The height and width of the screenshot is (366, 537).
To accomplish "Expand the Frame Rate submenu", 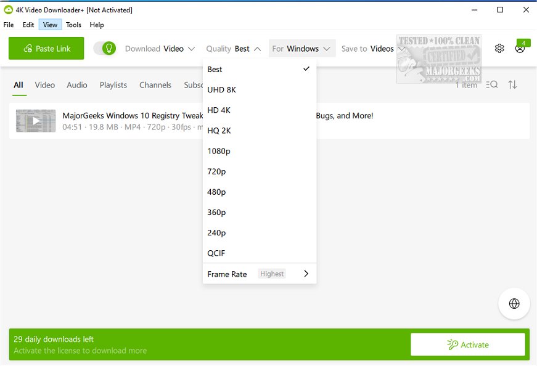I will [260, 274].
